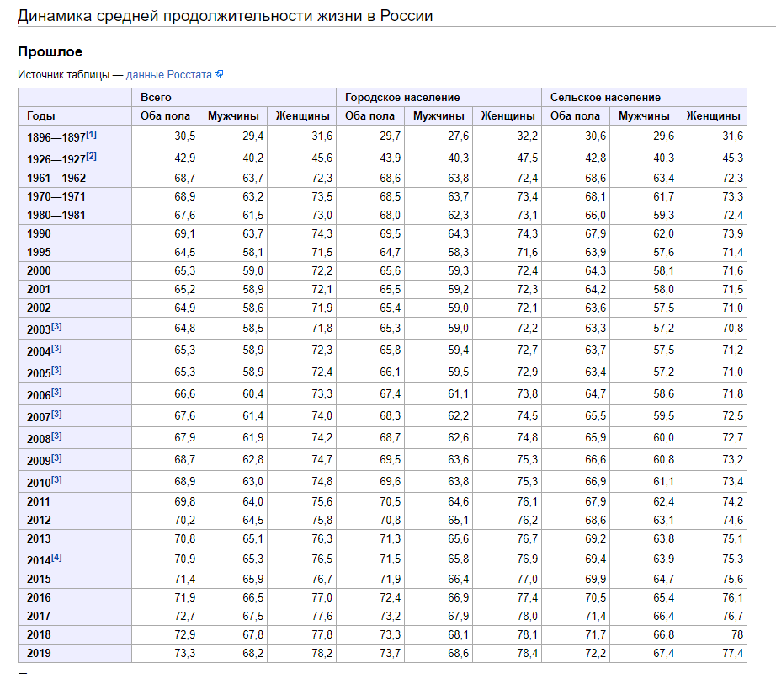Click the page title about продолжительности жизни
The height and width of the screenshot is (674, 776).
click(225, 15)
